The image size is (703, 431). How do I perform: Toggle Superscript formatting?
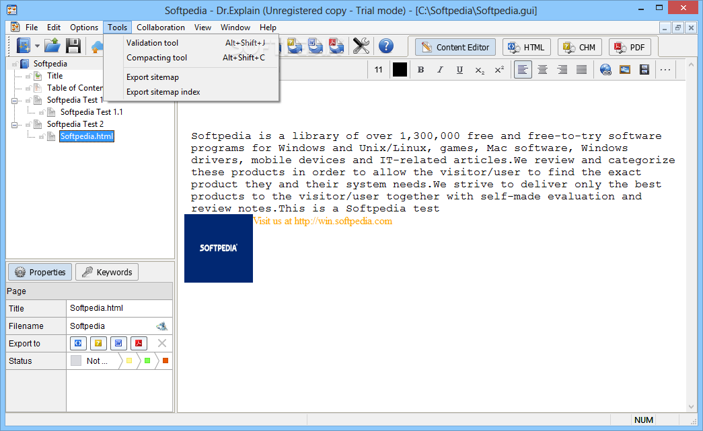click(x=499, y=70)
